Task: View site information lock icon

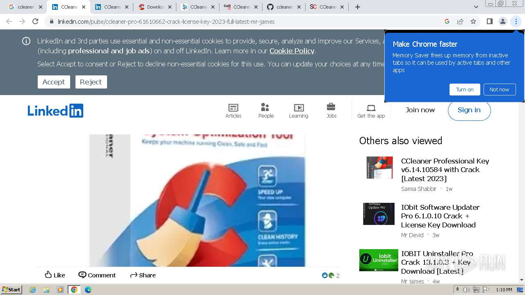Action: (51, 21)
